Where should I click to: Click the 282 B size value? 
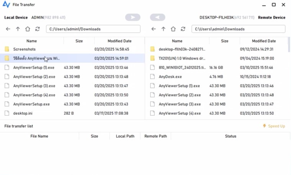click(x=69, y=113)
